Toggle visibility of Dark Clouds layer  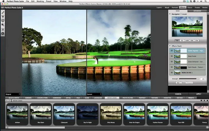pyautogui.click(x=172, y=67)
